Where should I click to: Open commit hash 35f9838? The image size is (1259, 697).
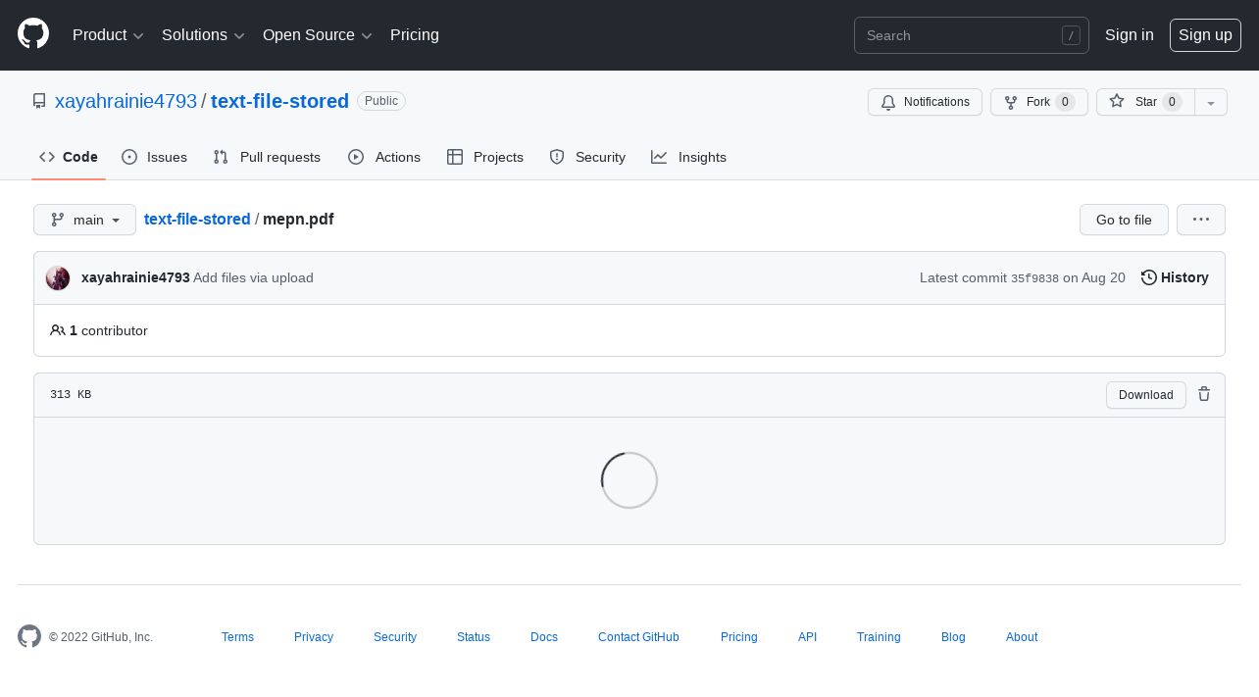point(1034,278)
